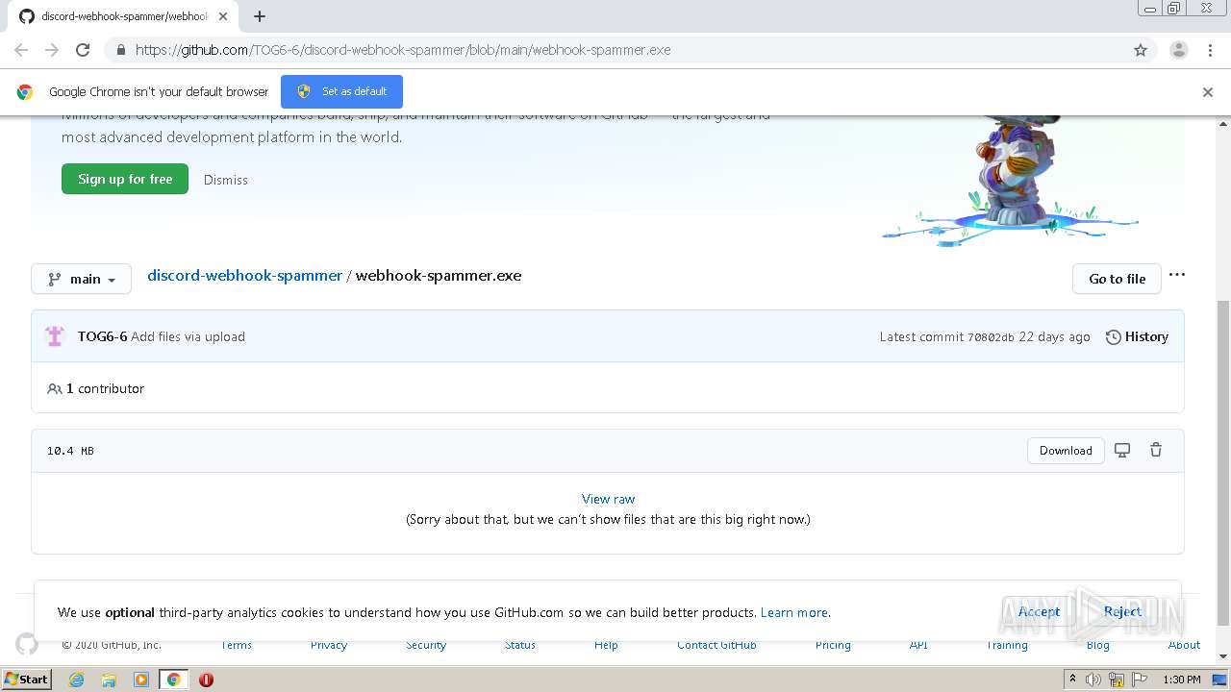Open the footer Privacy link
Image resolution: width=1231 pixels, height=692 pixels.
329,645
